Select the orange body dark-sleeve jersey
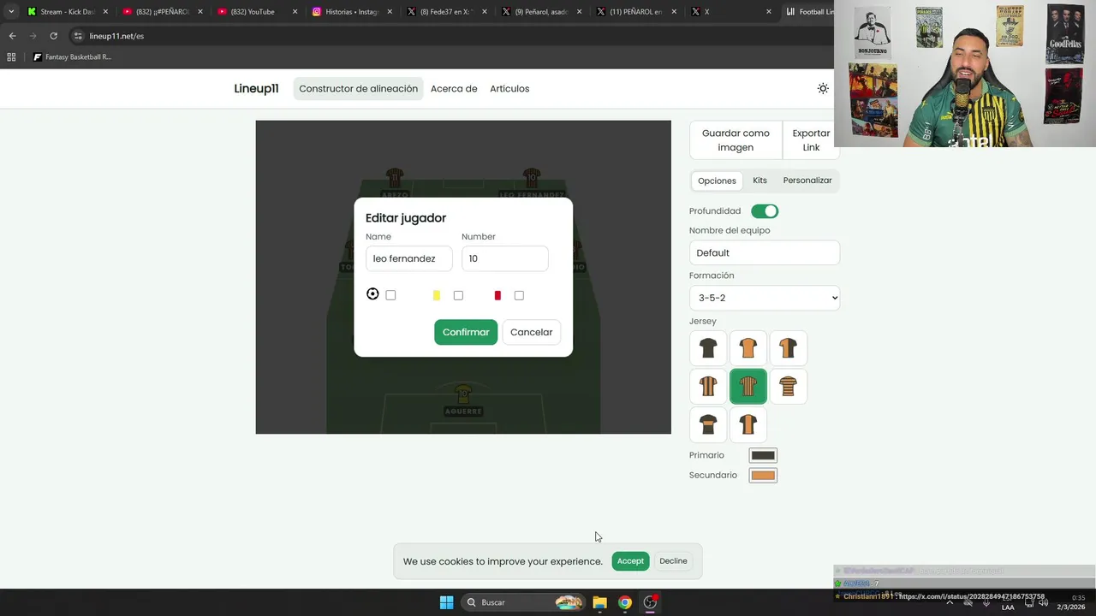Screen dimensions: 1096x616 point(748,348)
